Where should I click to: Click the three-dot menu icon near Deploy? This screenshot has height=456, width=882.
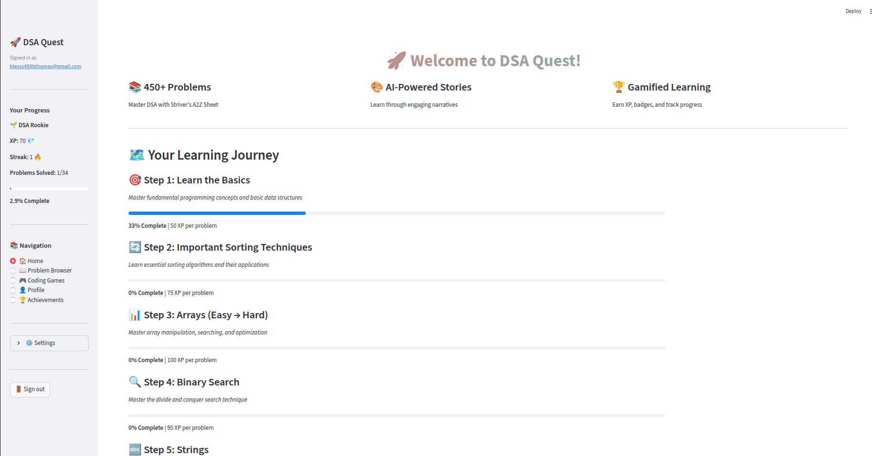coord(871,11)
